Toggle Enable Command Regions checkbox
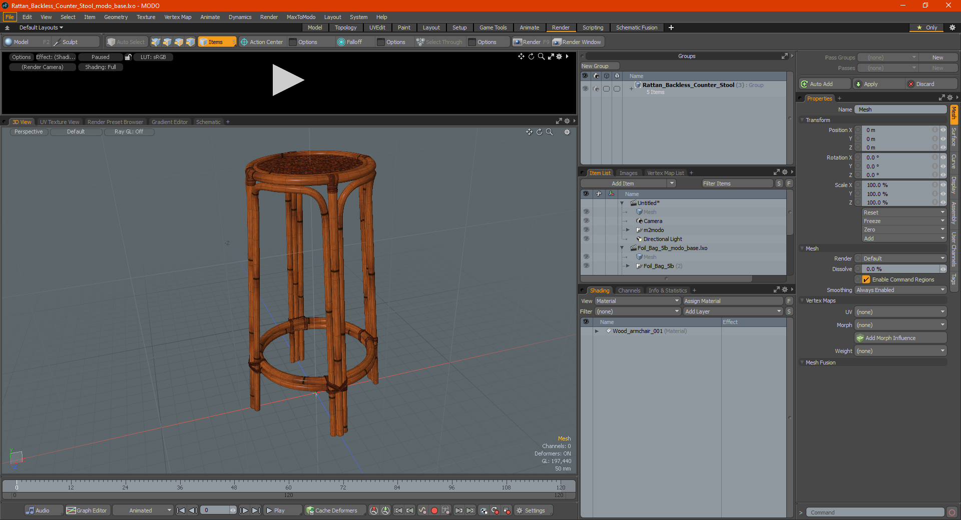The image size is (961, 520). [866, 279]
